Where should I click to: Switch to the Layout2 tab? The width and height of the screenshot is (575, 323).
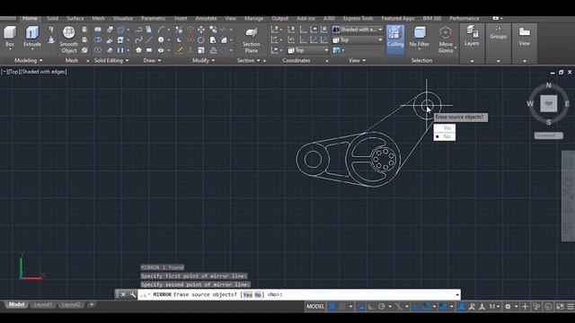click(x=70, y=304)
